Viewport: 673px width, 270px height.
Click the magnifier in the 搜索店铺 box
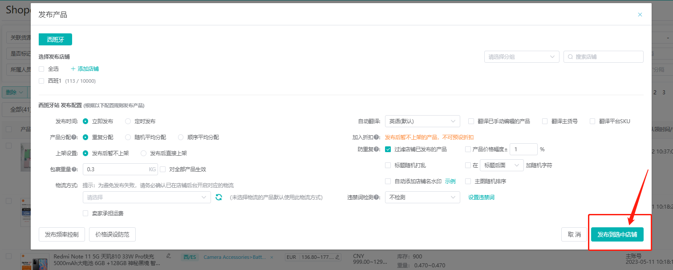coord(570,56)
